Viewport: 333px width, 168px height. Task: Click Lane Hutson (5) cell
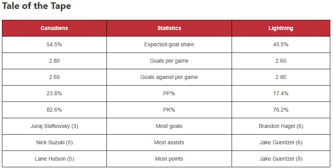point(54,159)
